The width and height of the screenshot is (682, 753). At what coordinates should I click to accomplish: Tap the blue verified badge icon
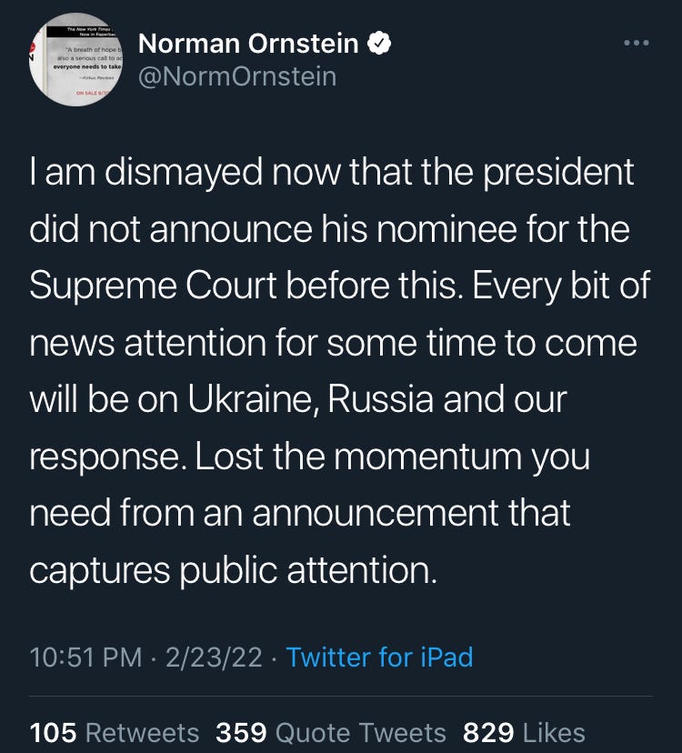[x=379, y=44]
